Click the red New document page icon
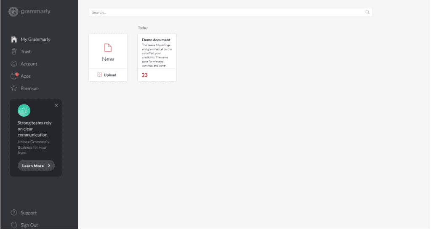 108,48
